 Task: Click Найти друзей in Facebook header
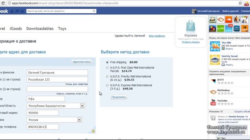point(230,11)
